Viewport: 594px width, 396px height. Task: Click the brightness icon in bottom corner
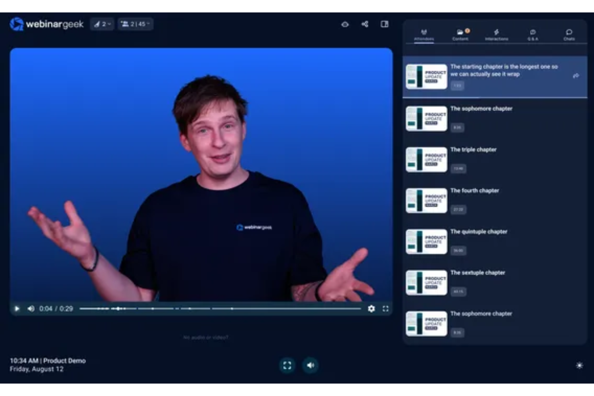click(580, 365)
